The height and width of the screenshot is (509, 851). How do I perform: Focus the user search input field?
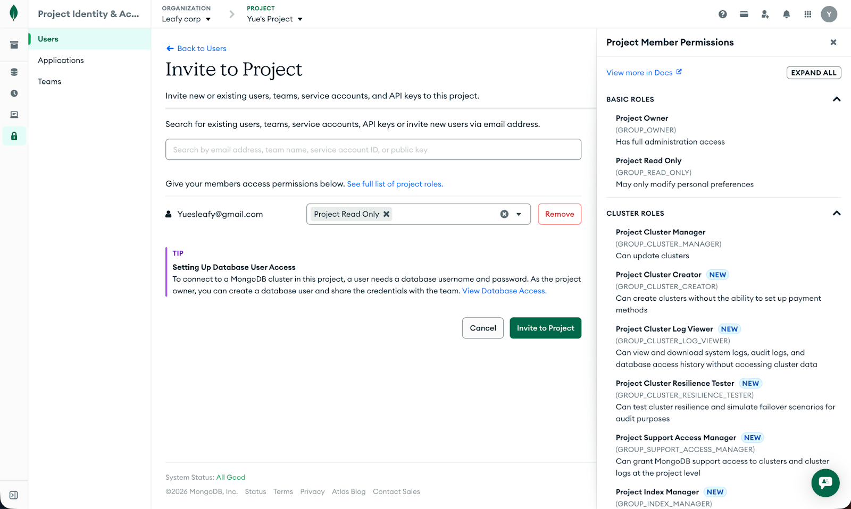373,150
